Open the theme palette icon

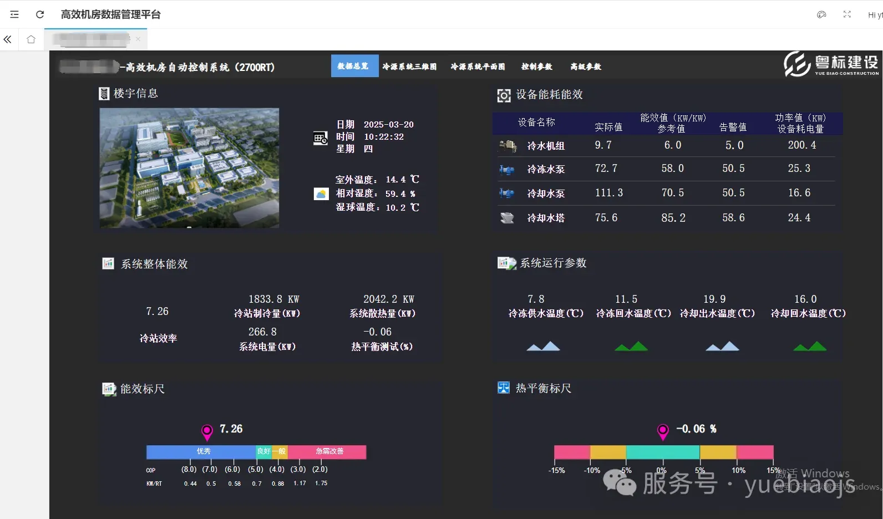[821, 14]
